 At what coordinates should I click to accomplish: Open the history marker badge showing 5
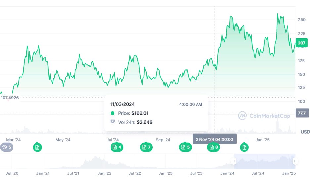click(7, 147)
